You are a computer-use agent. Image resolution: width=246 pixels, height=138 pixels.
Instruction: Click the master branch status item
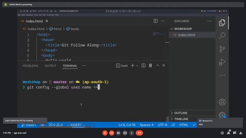(x=29, y=125)
